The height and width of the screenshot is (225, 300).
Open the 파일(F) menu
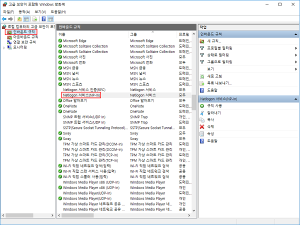[x=8, y=12]
